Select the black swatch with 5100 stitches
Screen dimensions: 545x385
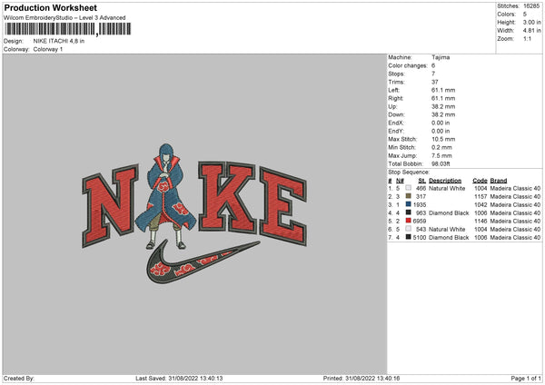[x=408, y=237]
